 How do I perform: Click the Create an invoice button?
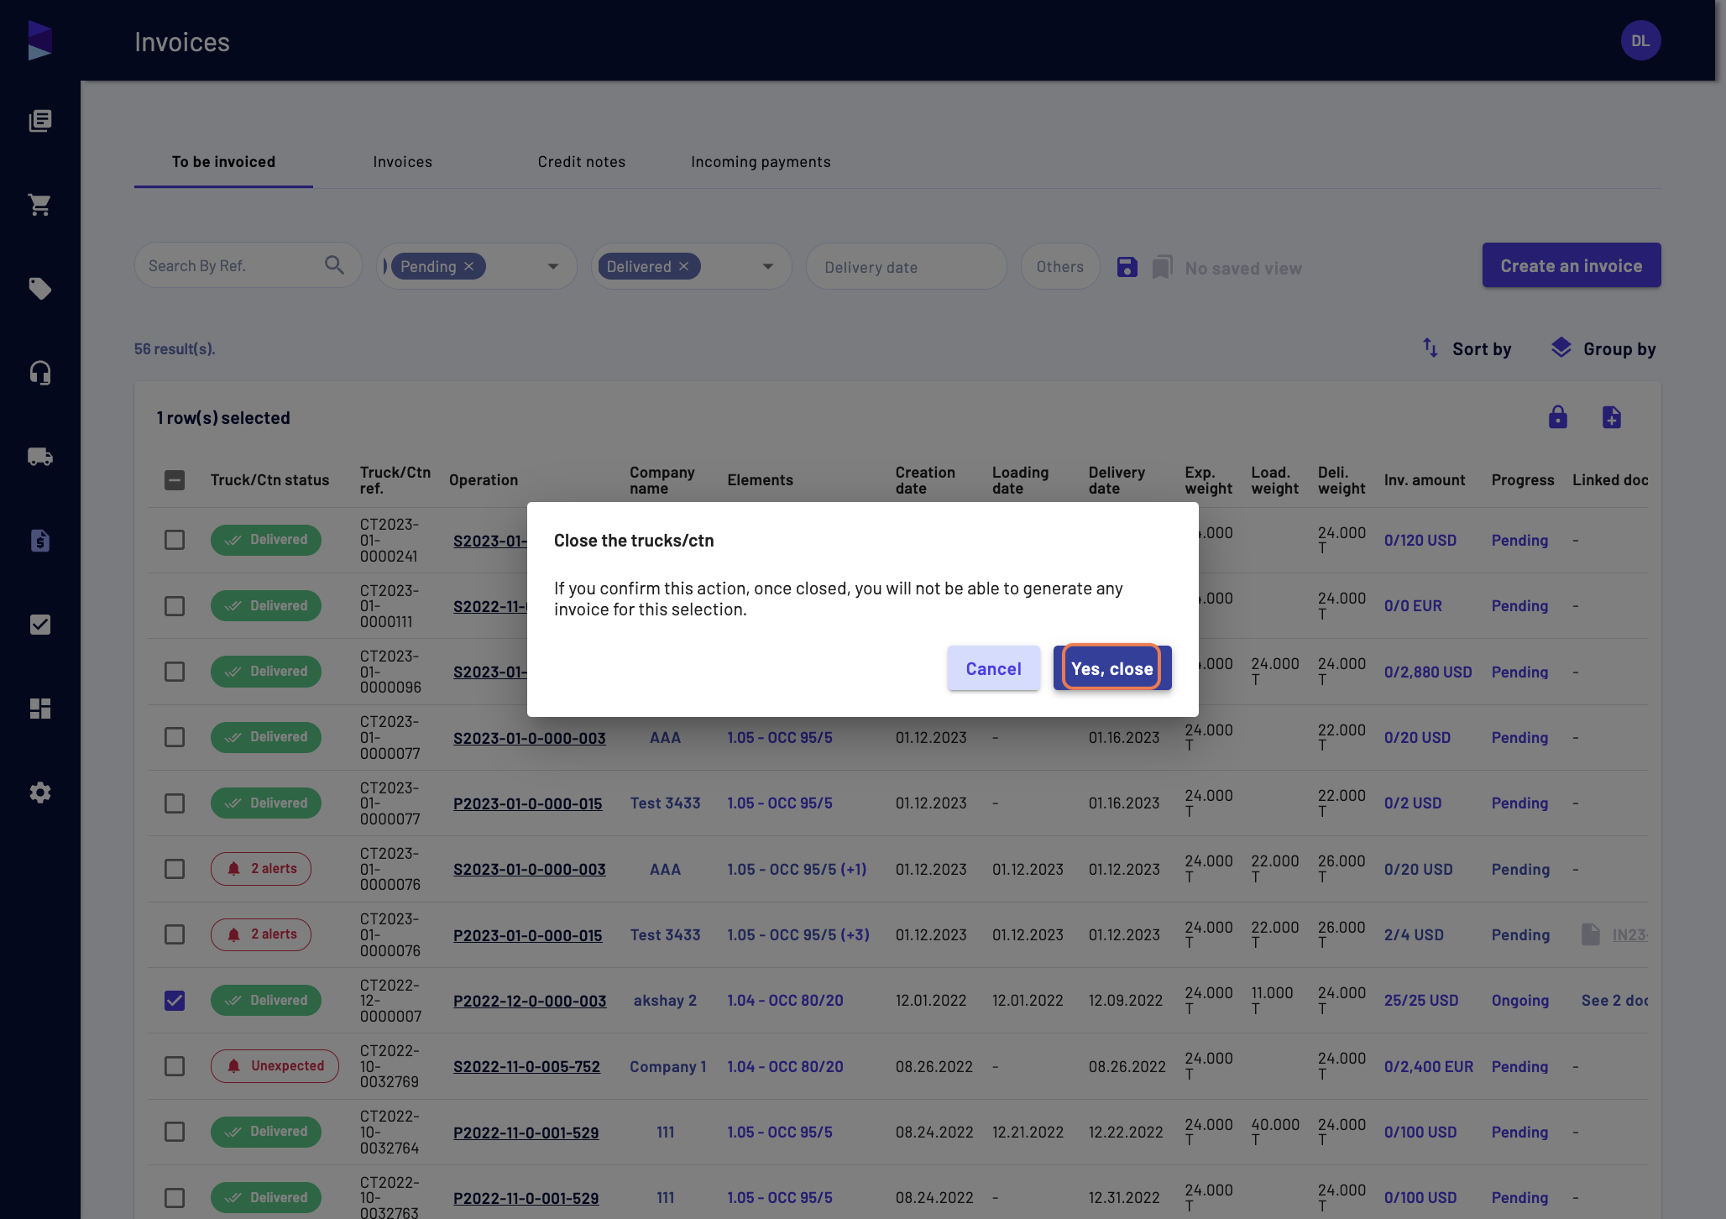(x=1572, y=265)
